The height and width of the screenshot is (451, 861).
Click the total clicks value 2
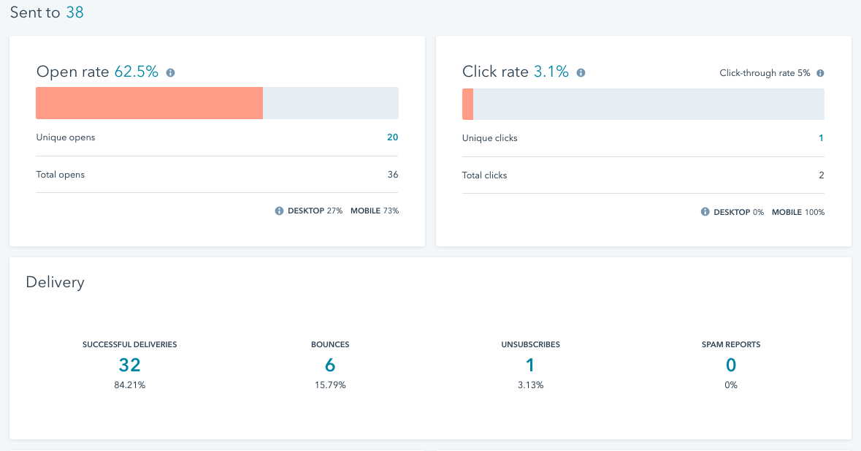pyautogui.click(x=821, y=175)
